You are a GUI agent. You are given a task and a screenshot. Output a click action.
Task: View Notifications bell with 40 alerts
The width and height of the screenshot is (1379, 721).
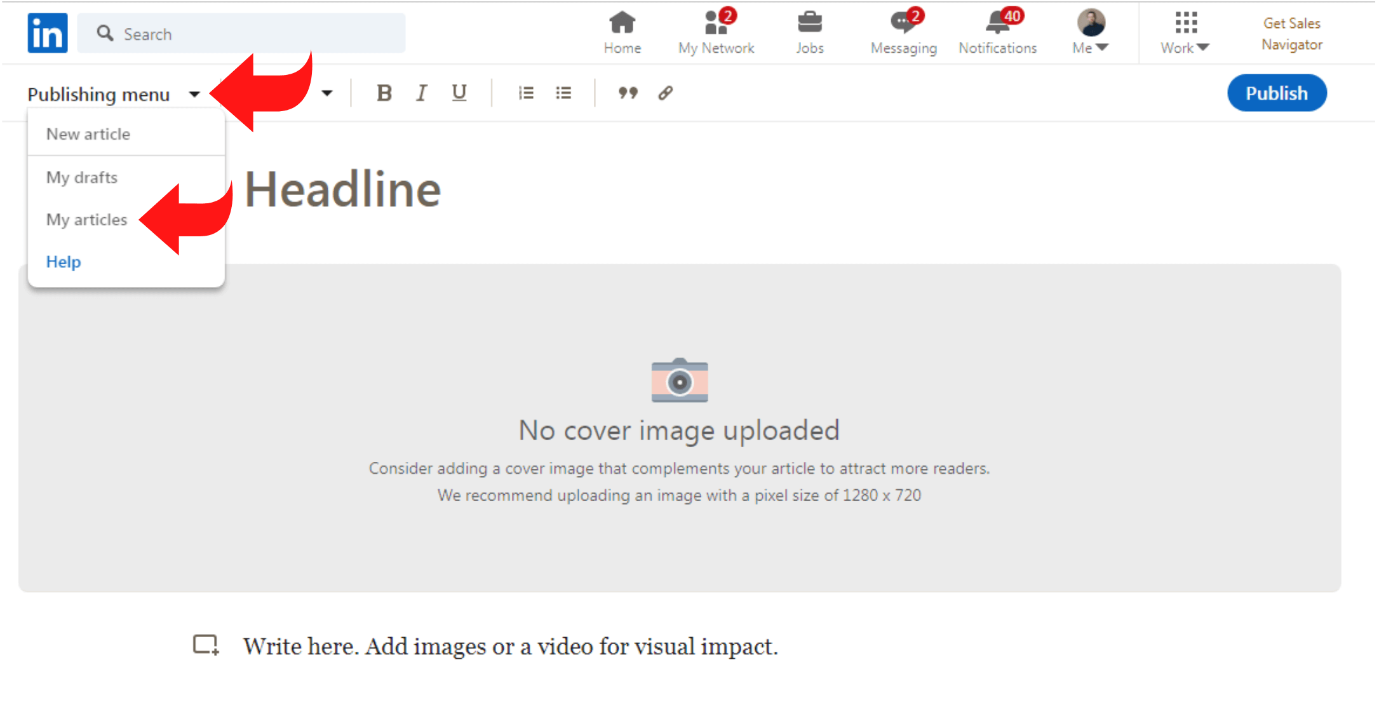point(997,33)
